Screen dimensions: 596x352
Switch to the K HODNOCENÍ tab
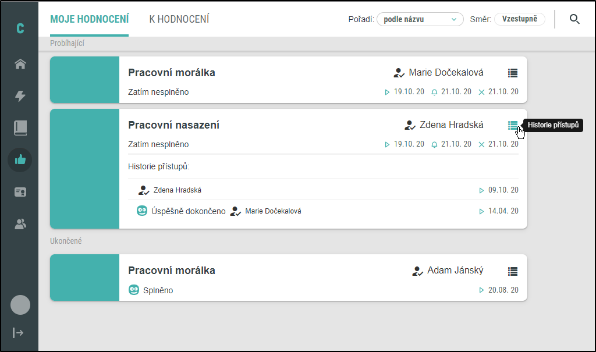click(179, 19)
